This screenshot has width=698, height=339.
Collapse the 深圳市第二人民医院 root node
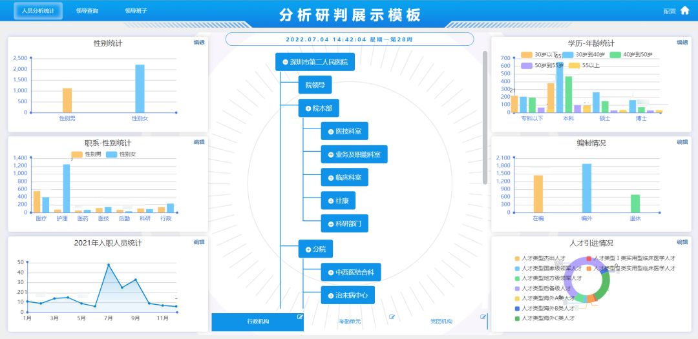[285, 63]
